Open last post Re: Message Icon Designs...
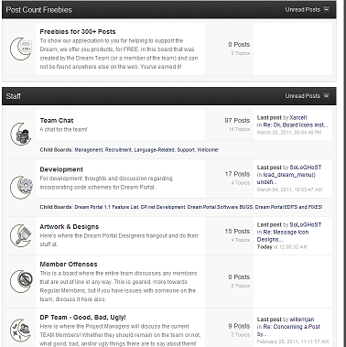Viewport: 346px width, 347px height. 283,235
